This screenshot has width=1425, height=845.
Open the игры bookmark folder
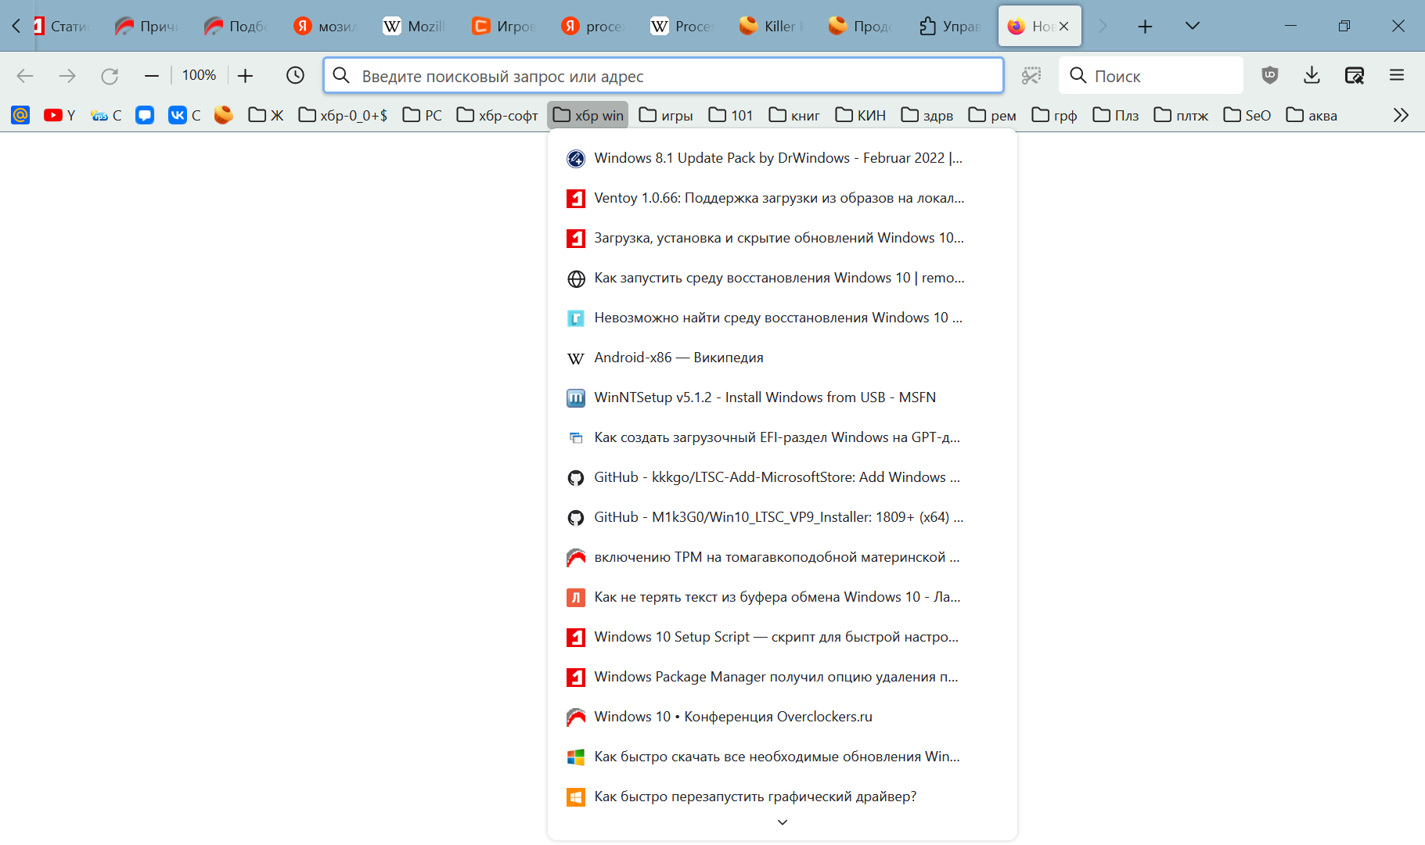667,115
